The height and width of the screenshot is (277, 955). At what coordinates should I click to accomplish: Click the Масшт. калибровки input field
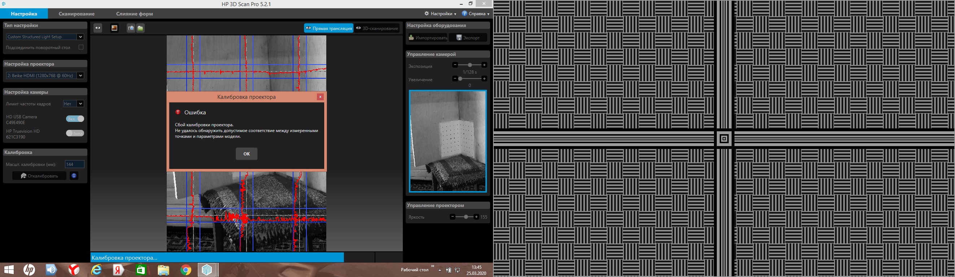click(x=74, y=164)
